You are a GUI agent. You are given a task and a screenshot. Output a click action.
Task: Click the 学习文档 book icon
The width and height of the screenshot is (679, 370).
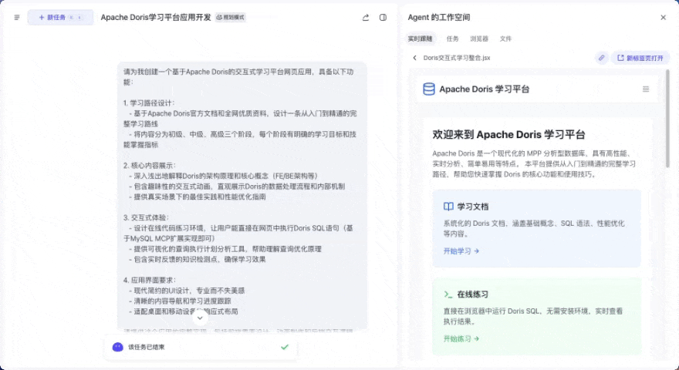(x=448, y=207)
